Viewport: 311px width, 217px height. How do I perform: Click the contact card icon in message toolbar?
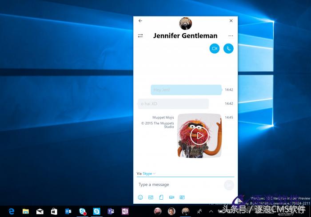pos(182,197)
